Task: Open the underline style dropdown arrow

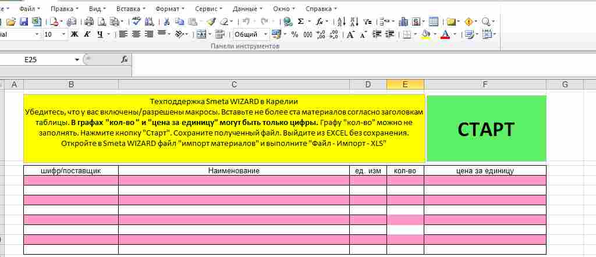Action: click(108, 34)
